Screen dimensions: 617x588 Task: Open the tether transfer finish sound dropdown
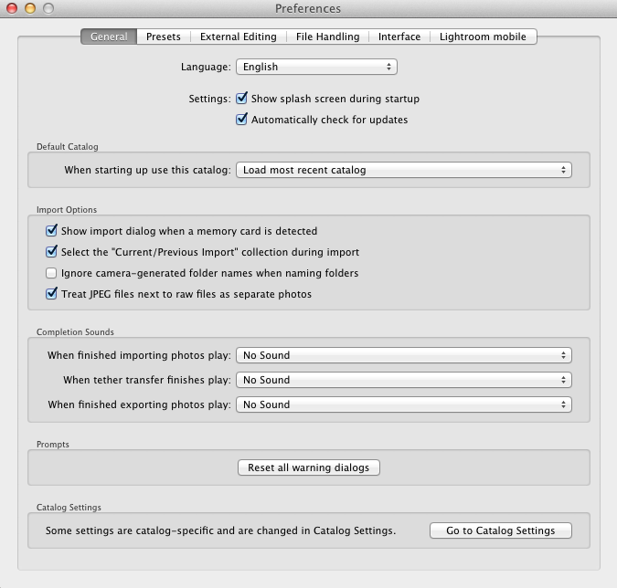403,380
